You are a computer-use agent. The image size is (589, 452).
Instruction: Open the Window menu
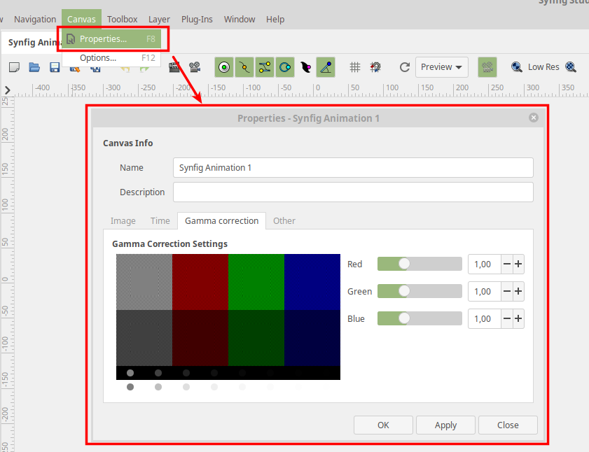(x=240, y=19)
